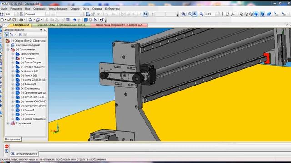
Task: Click the Zoom by scale icon left of 0.29
Action: click(201, 14)
